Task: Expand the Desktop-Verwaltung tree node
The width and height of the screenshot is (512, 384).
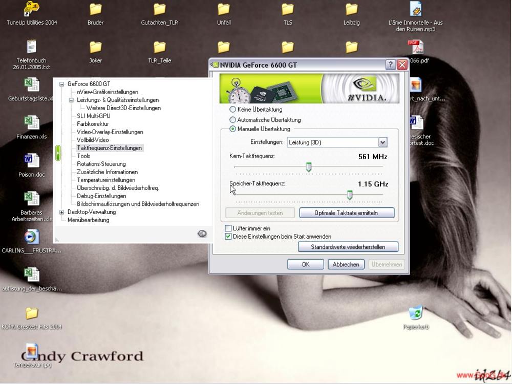Action: pyautogui.click(x=61, y=212)
